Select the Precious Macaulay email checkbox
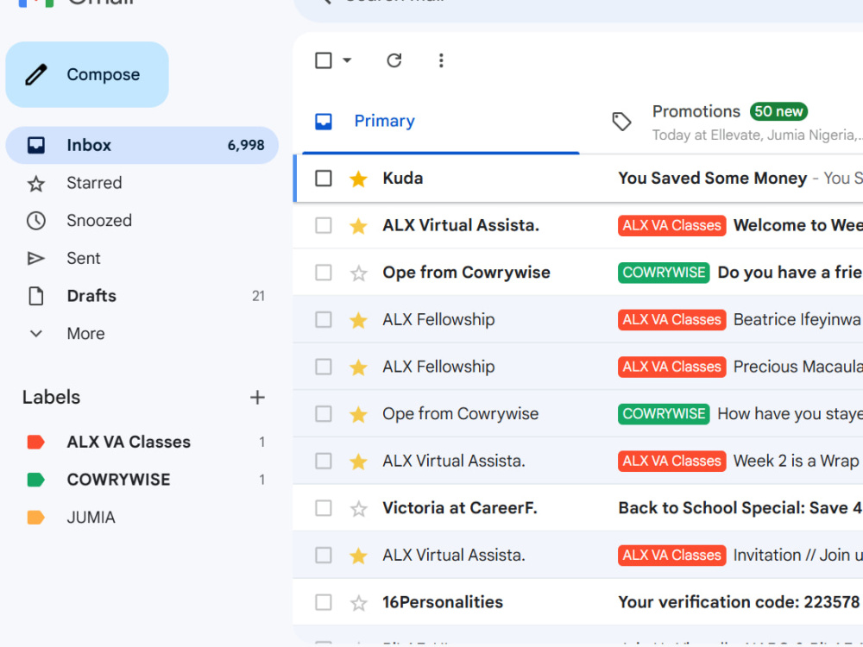Screen dimensions: 863x647 324,367
